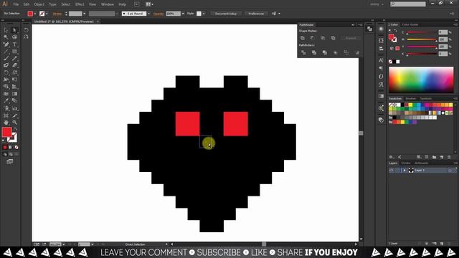Viewport: 459px width, 258px height.
Task: Click the large red Fill swatch in toolbox
Action: [6, 132]
